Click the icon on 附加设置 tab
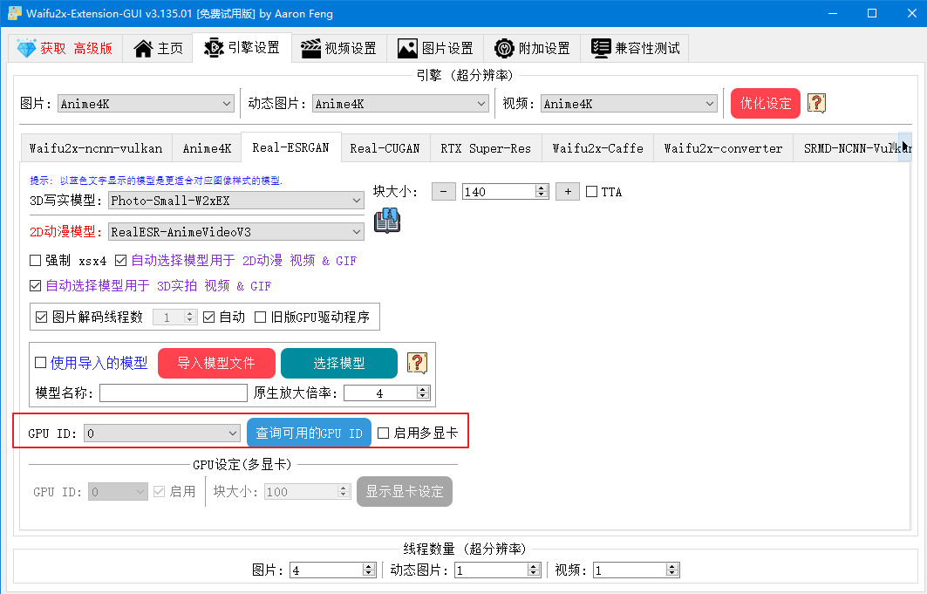 (x=504, y=49)
